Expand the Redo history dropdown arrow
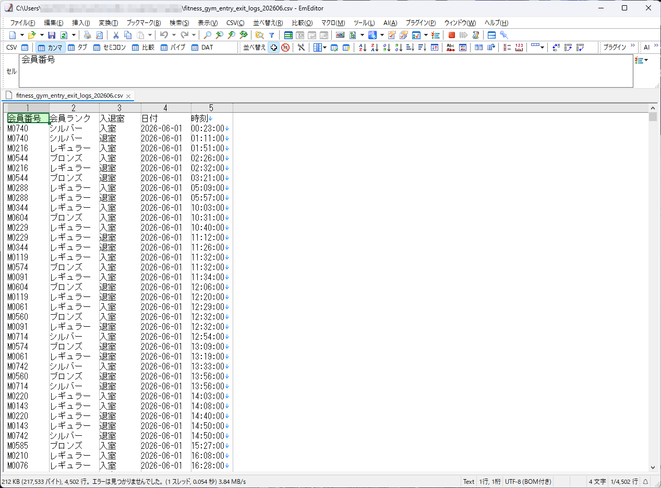This screenshot has width=661, height=488. (194, 35)
